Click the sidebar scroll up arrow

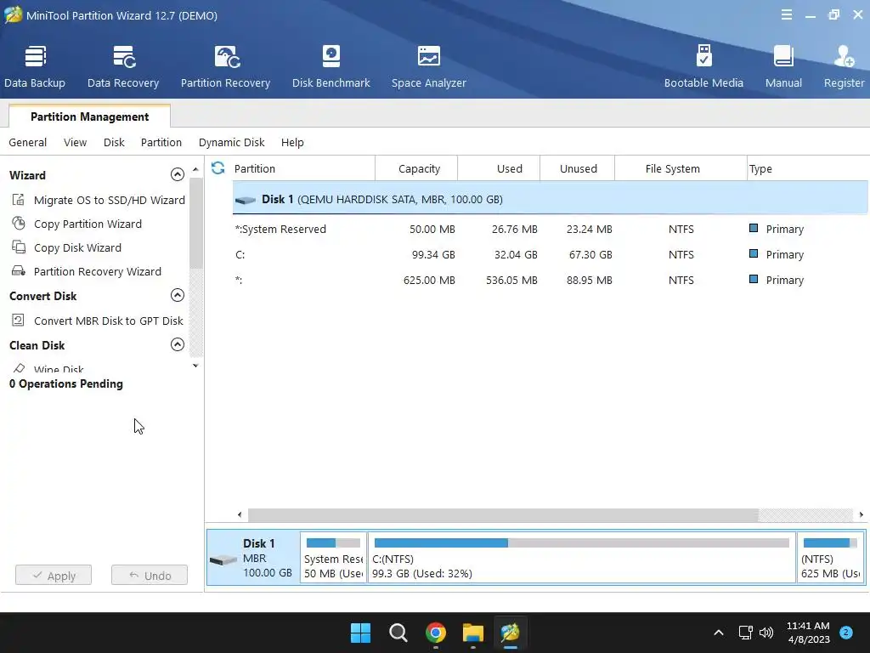195,169
